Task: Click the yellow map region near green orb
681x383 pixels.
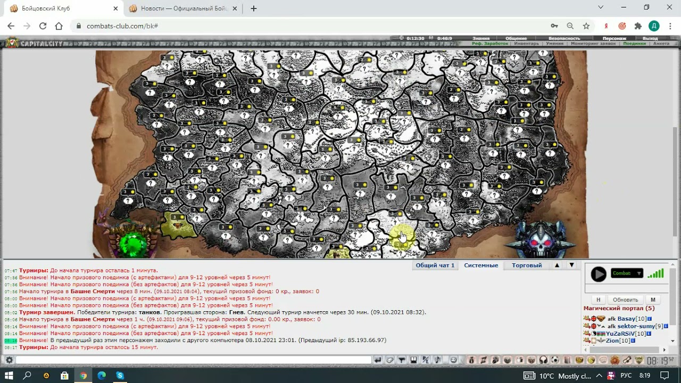Action: point(178,225)
